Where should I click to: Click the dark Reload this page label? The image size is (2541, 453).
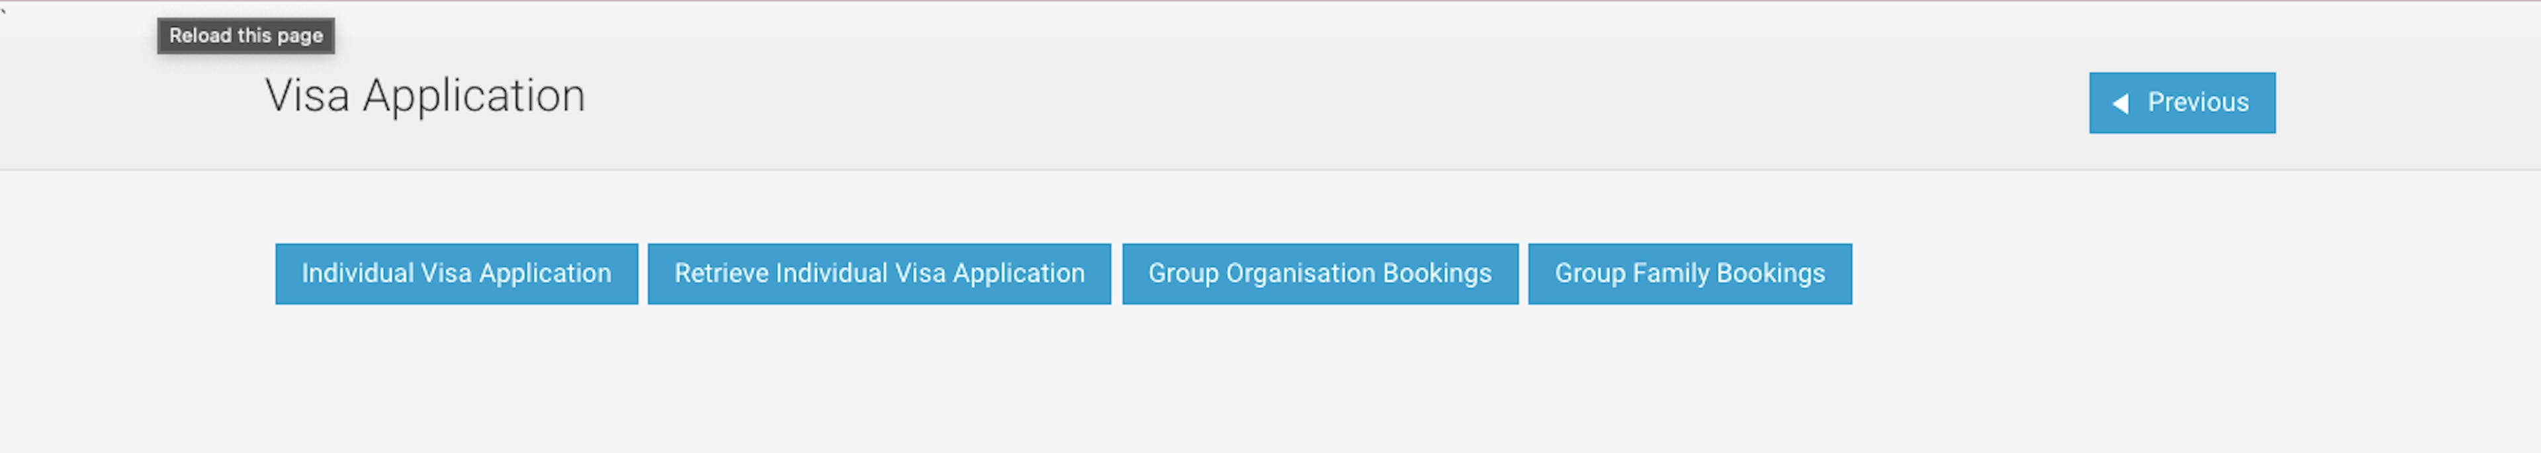(245, 36)
